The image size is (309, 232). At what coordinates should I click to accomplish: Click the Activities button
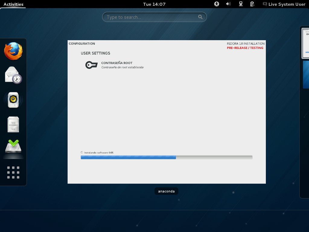13,4
